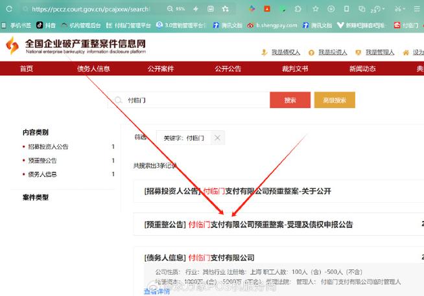Viewport: 424px width, 296px height.
Task: Open the colorful pinwheel extension icon
Action: (252, 9)
